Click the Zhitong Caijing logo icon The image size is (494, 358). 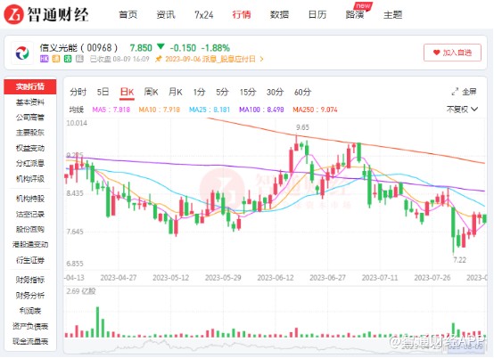[x=14, y=14]
